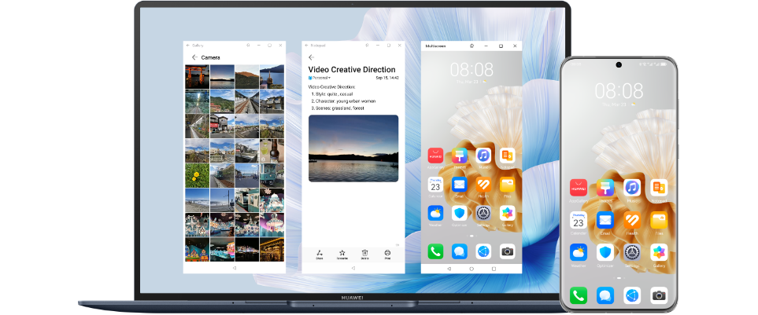Tap Calendar icon on the physical phone
This screenshot has width=758, height=315.
pos(579,220)
